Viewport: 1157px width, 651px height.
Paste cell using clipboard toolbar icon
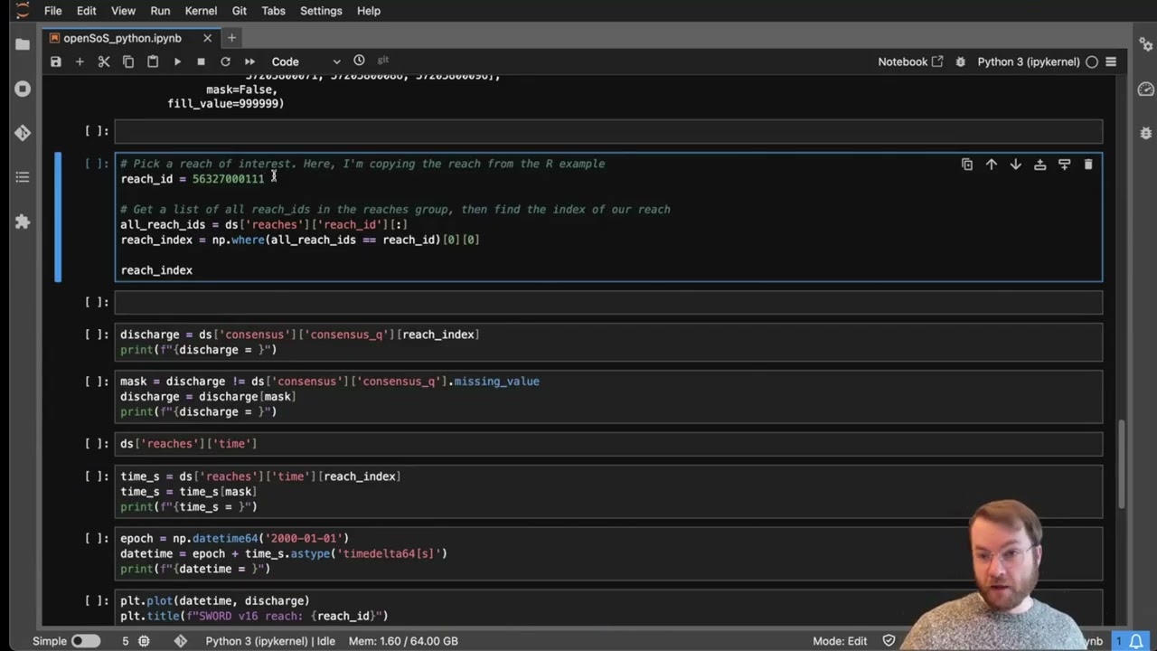click(x=153, y=61)
